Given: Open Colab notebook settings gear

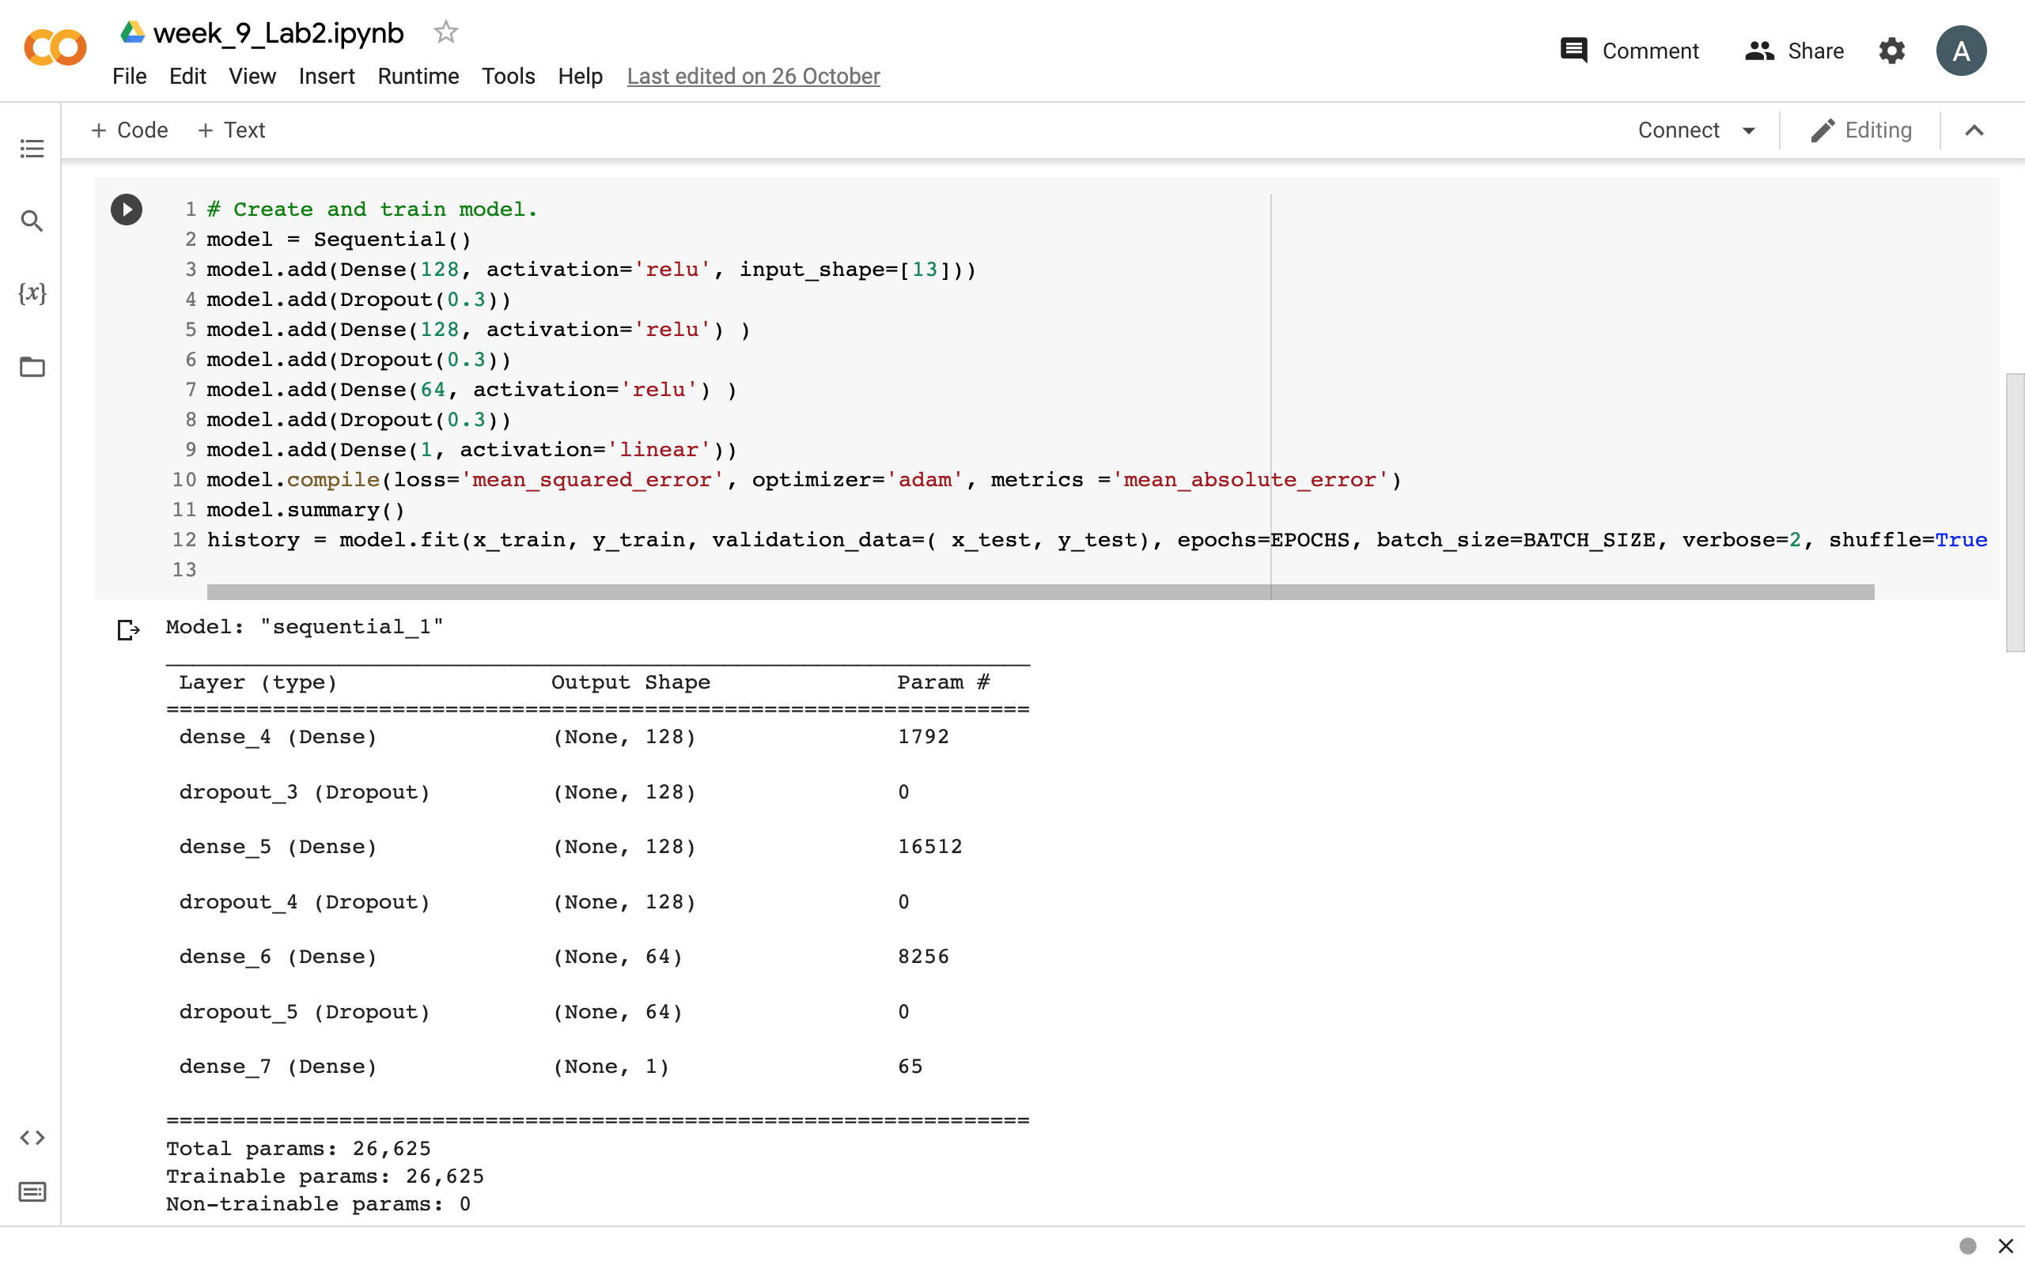Looking at the screenshot, I should [x=1892, y=50].
